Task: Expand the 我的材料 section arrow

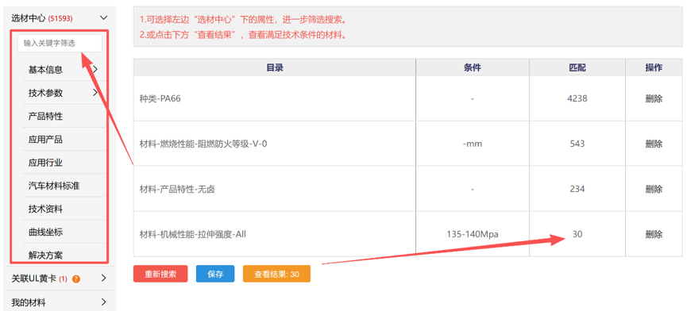Action: click(x=103, y=301)
